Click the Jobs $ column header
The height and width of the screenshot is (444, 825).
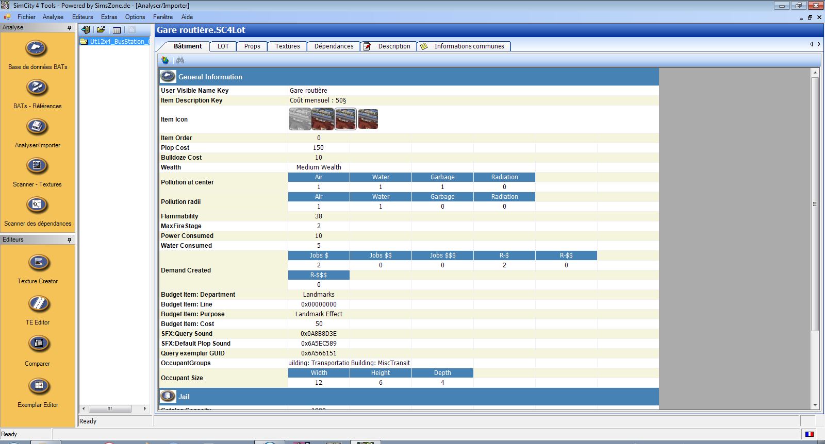pos(319,255)
